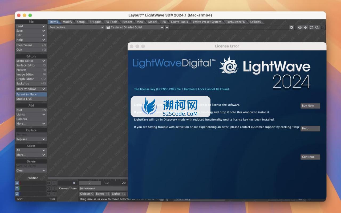This screenshot has height=213, width=341.
Task: Switch selection mode to Lights
Action: (x=118, y=194)
